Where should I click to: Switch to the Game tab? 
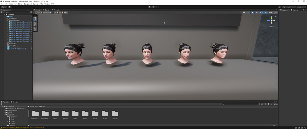tap(46, 10)
